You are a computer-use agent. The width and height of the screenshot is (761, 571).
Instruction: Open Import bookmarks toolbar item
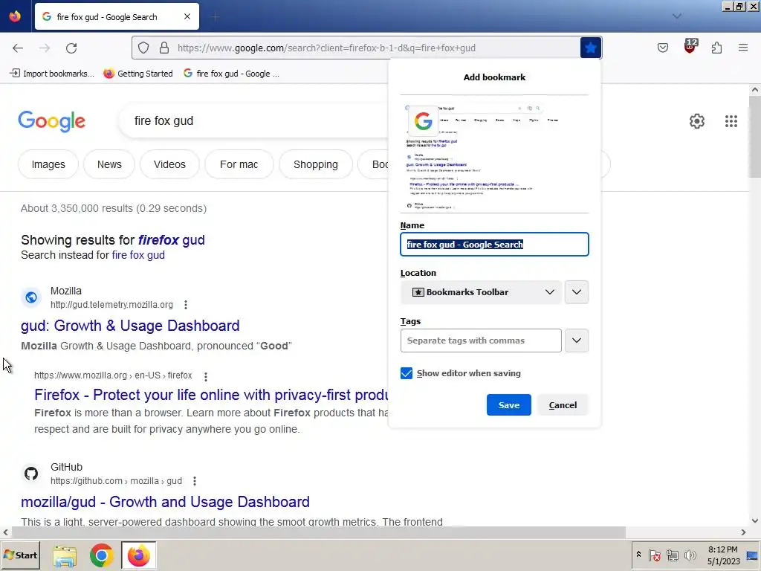click(52, 74)
